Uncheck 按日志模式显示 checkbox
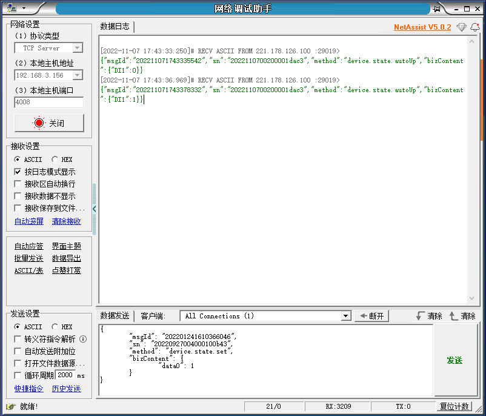 click(18, 172)
